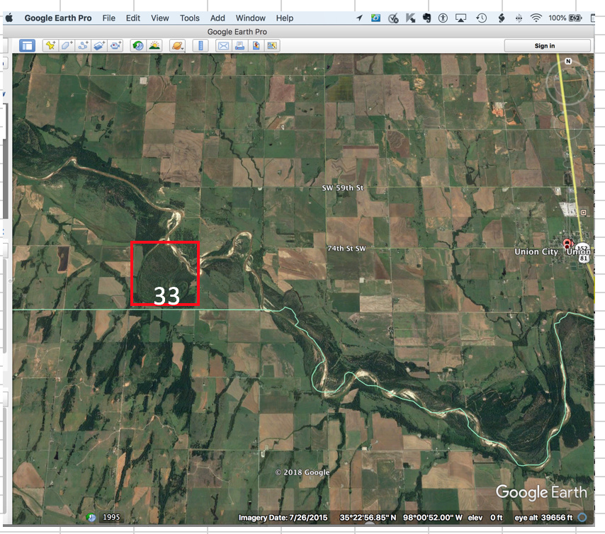The image size is (605, 534).
Task: Add a new placemark with pushpin icon
Action: 50,45
